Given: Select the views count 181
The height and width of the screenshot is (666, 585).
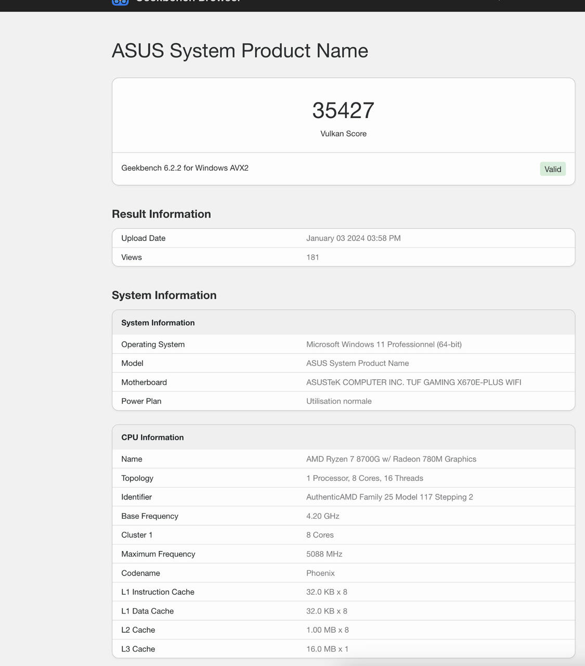Looking at the screenshot, I should 313,258.
